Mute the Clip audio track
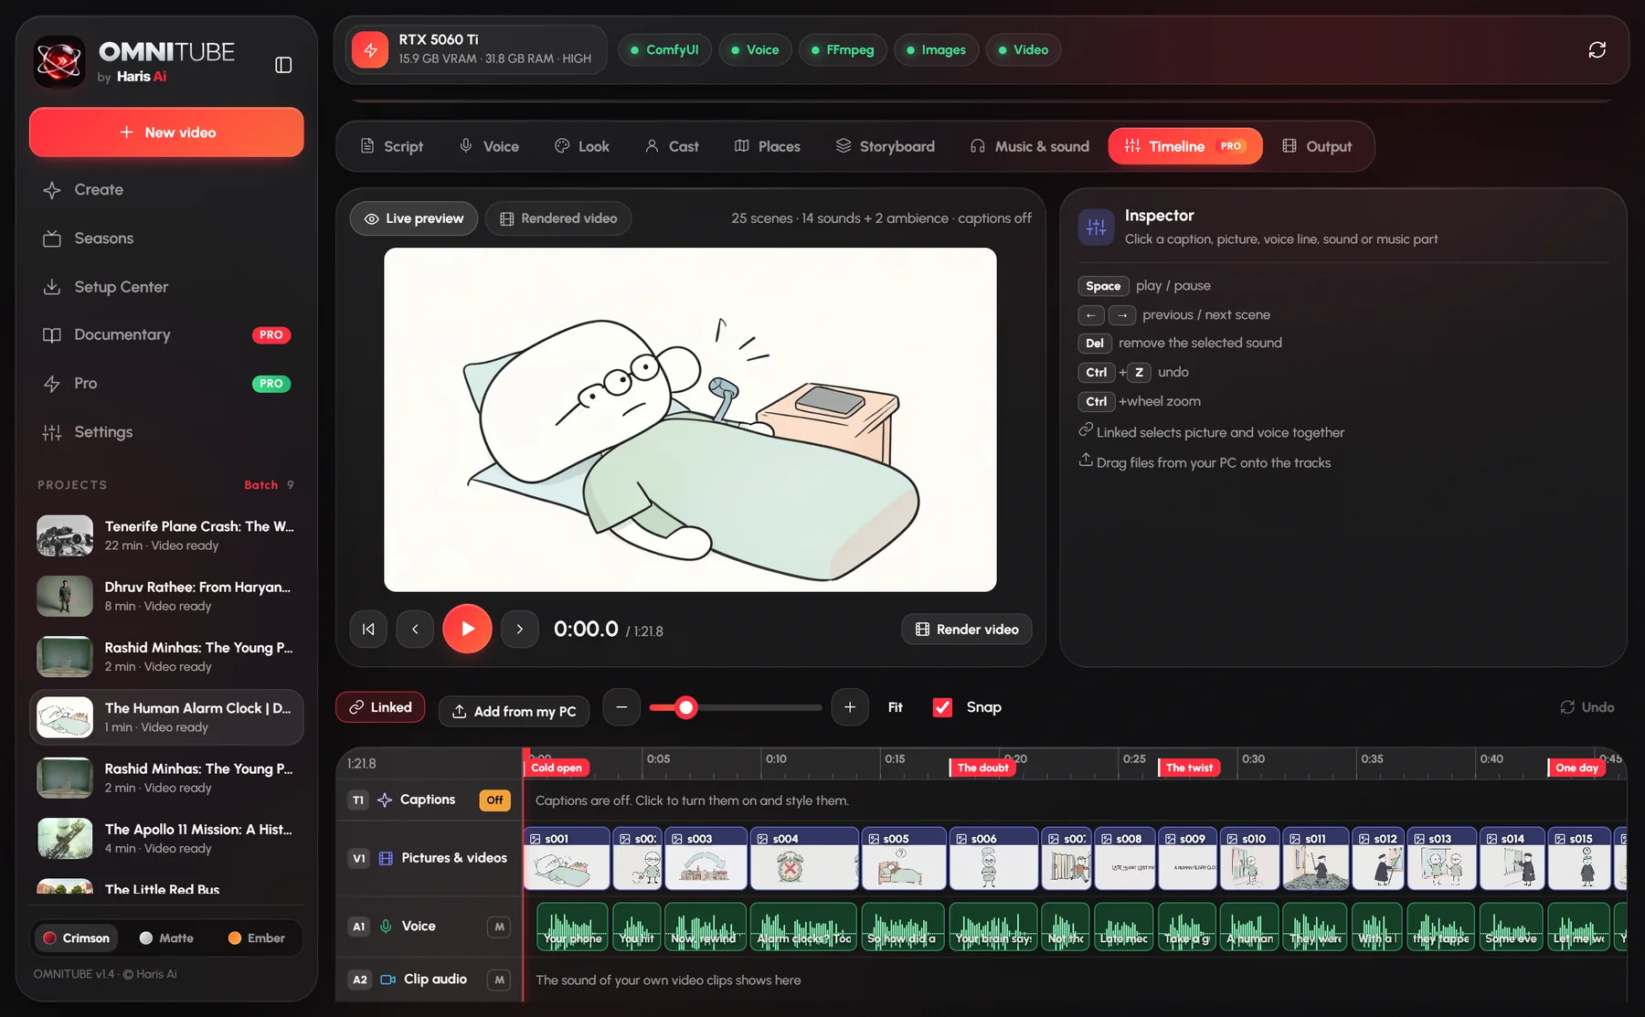Viewport: 1645px width, 1017px height. point(499,980)
